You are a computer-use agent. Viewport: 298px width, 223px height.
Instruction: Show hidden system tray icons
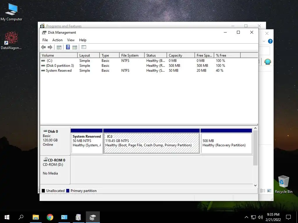[x=246, y=217]
